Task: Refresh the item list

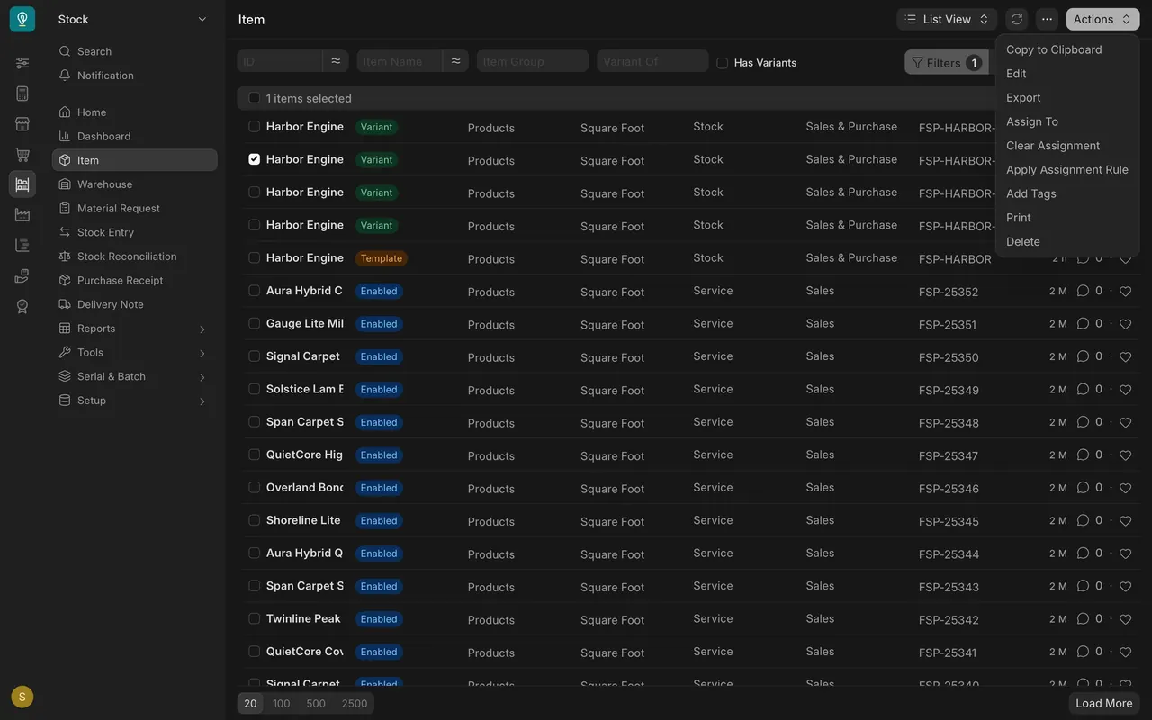Action: click(1017, 19)
